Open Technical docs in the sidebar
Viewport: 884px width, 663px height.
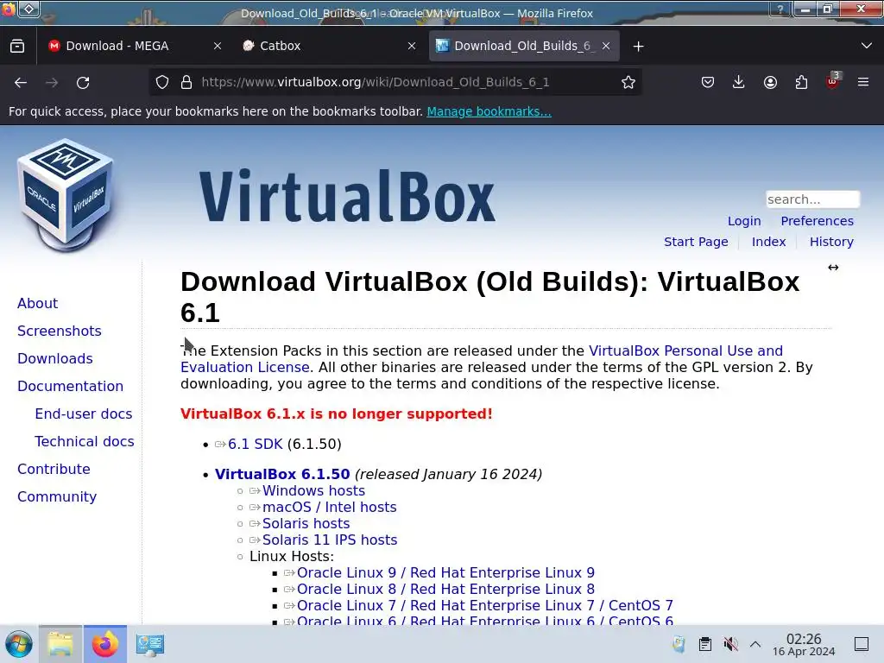pos(85,441)
